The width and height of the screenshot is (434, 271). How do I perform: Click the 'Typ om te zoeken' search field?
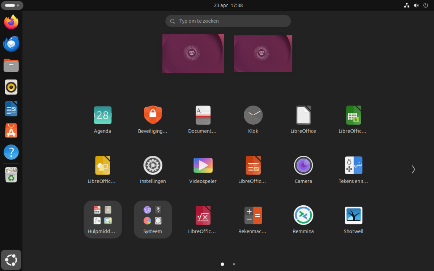pyautogui.click(x=228, y=21)
